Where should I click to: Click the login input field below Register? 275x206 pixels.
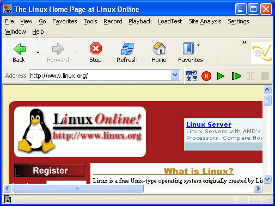point(66,182)
